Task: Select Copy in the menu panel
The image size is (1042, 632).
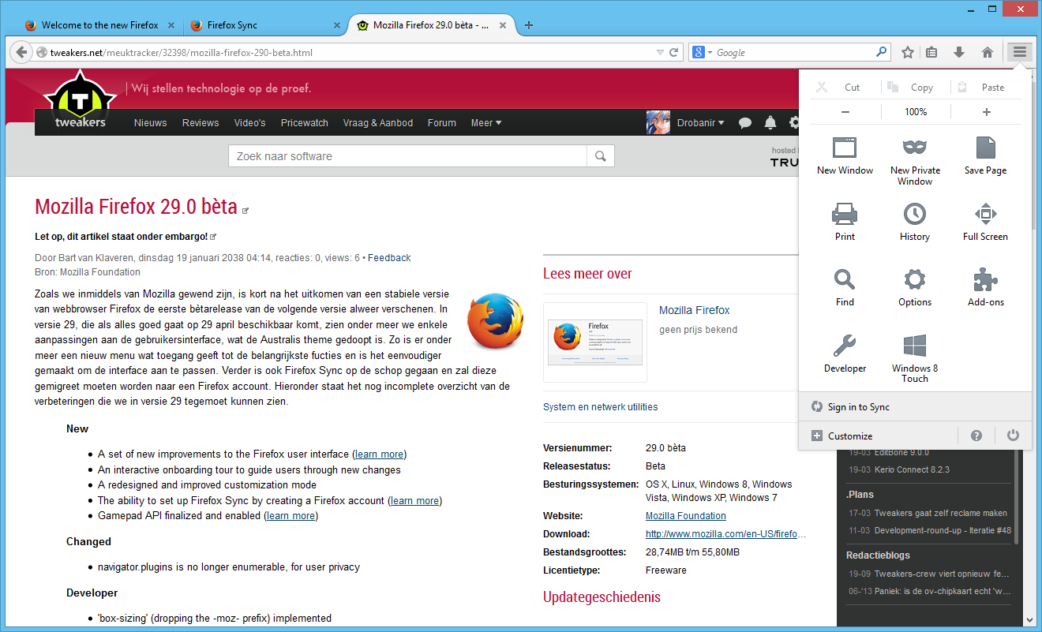Action: pyautogui.click(x=911, y=88)
